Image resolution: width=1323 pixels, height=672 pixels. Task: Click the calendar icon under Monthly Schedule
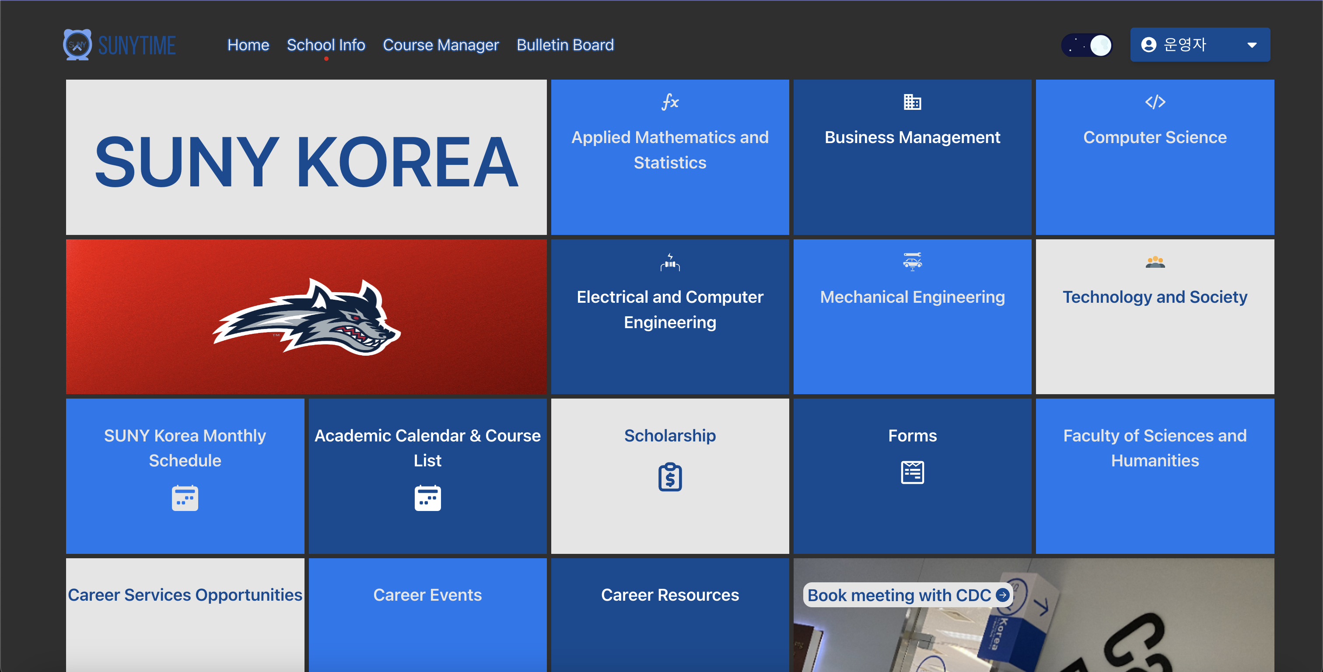pyautogui.click(x=185, y=498)
